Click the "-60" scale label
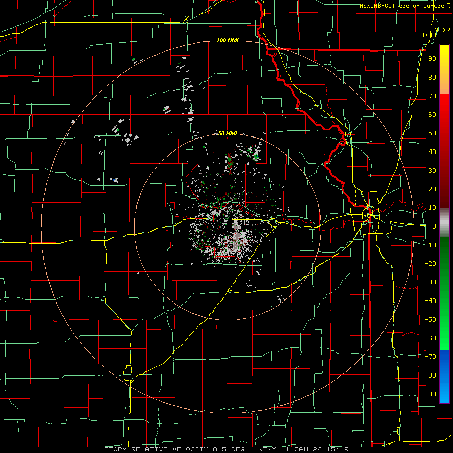This screenshot has width=453, height=453. [430, 338]
